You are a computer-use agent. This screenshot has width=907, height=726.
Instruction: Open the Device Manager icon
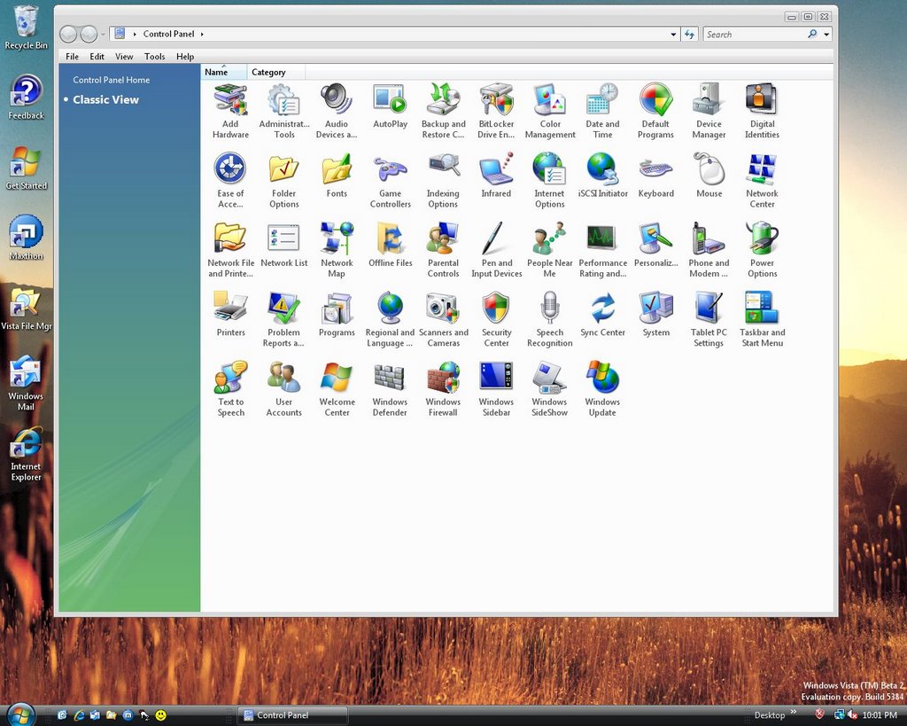709,100
